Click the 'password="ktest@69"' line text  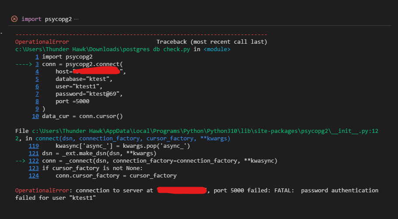point(89,94)
